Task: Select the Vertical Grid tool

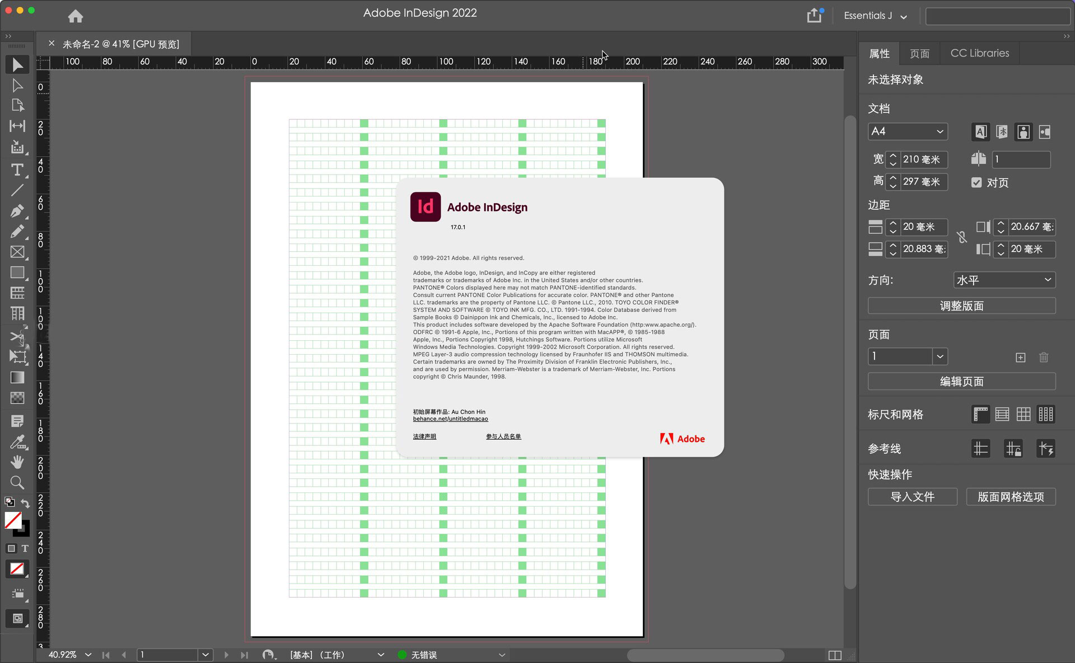Action: 17,313
